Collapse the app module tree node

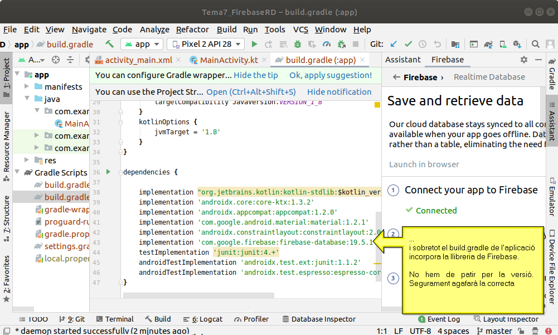(17, 74)
